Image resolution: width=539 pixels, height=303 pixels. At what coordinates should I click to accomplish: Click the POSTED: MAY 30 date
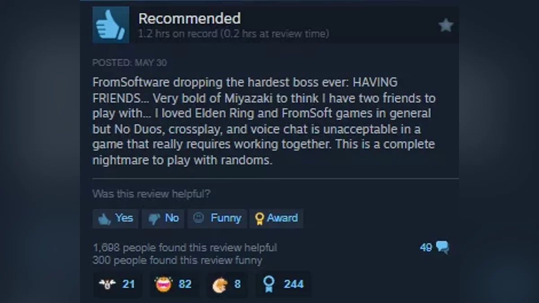pyautogui.click(x=129, y=63)
